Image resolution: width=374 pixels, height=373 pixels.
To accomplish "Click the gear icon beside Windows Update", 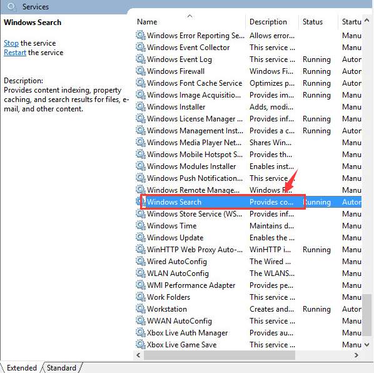I will click(x=141, y=237).
